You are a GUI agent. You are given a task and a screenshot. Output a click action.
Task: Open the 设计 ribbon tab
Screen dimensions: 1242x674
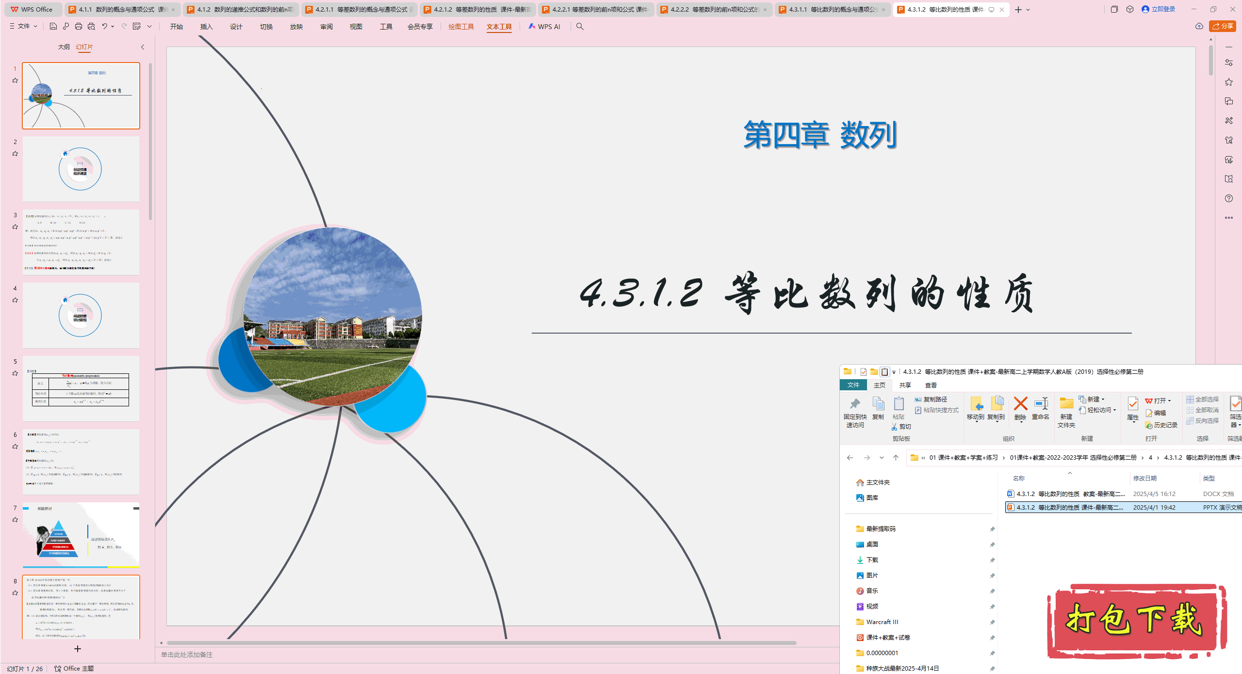[x=236, y=27]
